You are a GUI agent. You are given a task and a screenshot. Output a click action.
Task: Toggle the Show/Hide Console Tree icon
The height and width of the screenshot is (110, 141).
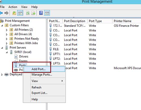[x=20, y=13]
